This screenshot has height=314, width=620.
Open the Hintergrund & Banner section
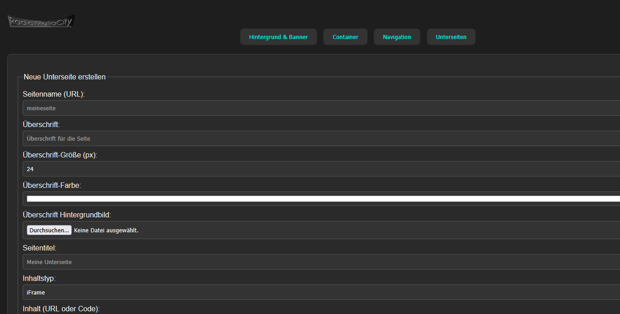coord(278,37)
